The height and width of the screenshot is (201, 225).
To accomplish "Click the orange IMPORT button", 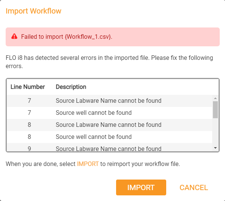I will click(x=141, y=187).
